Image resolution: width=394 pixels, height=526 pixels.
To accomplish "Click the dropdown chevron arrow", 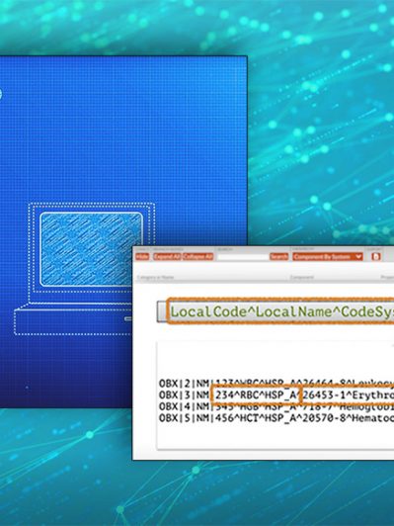I will (x=358, y=257).
